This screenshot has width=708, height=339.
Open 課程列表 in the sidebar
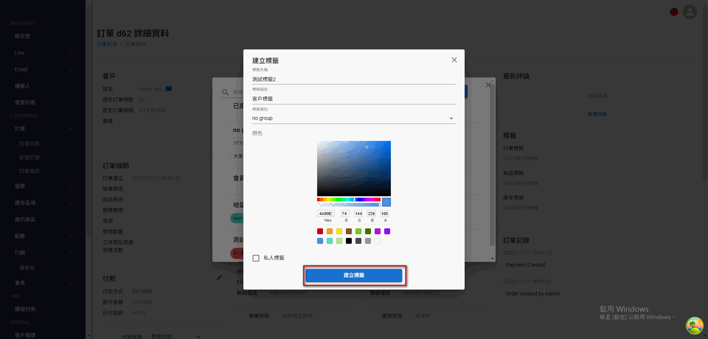[x=25, y=309]
